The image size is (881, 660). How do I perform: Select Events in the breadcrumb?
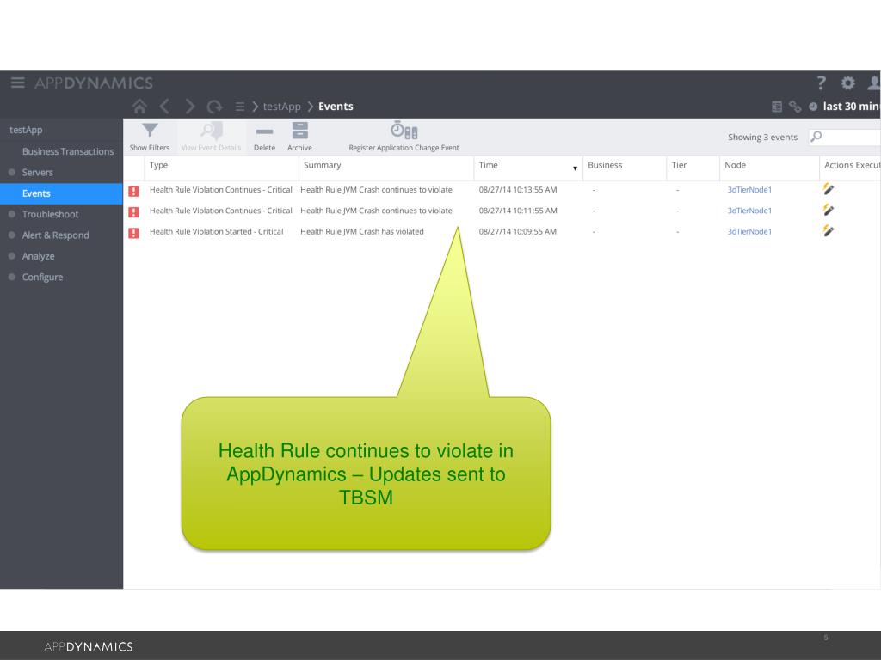pos(336,107)
